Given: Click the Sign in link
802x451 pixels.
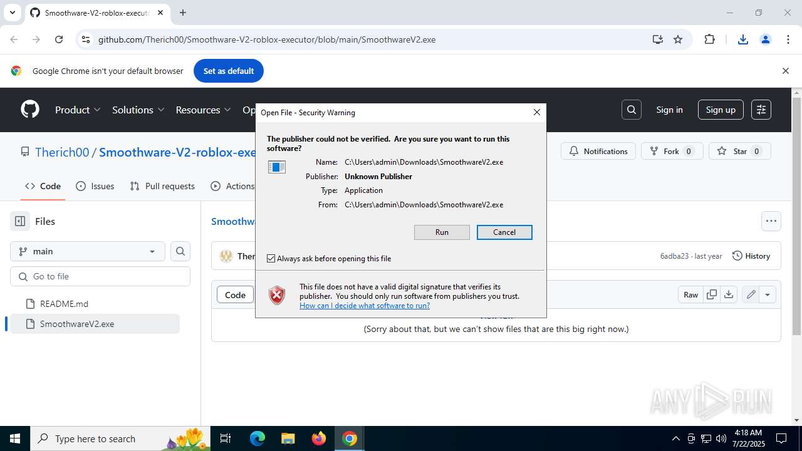Looking at the screenshot, I should (x=669, y=110).
